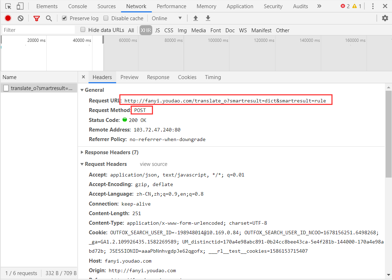
Task: Collapse the Request Headers section
Action: (x=82, y=164)
